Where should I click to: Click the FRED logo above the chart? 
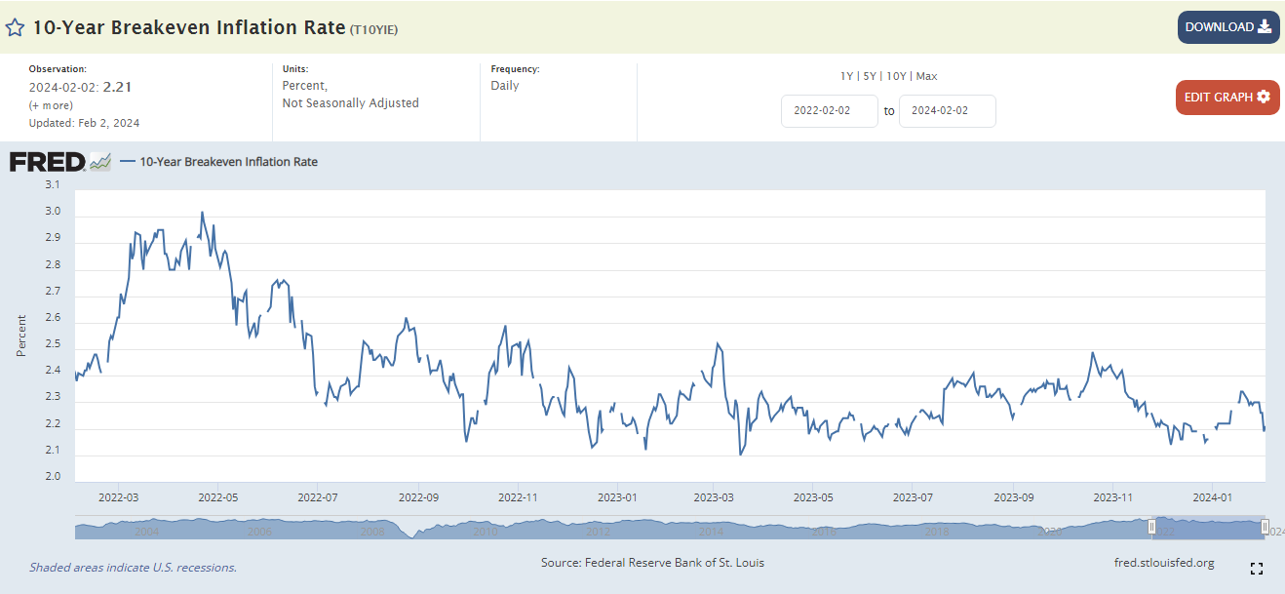coord(48,162)
